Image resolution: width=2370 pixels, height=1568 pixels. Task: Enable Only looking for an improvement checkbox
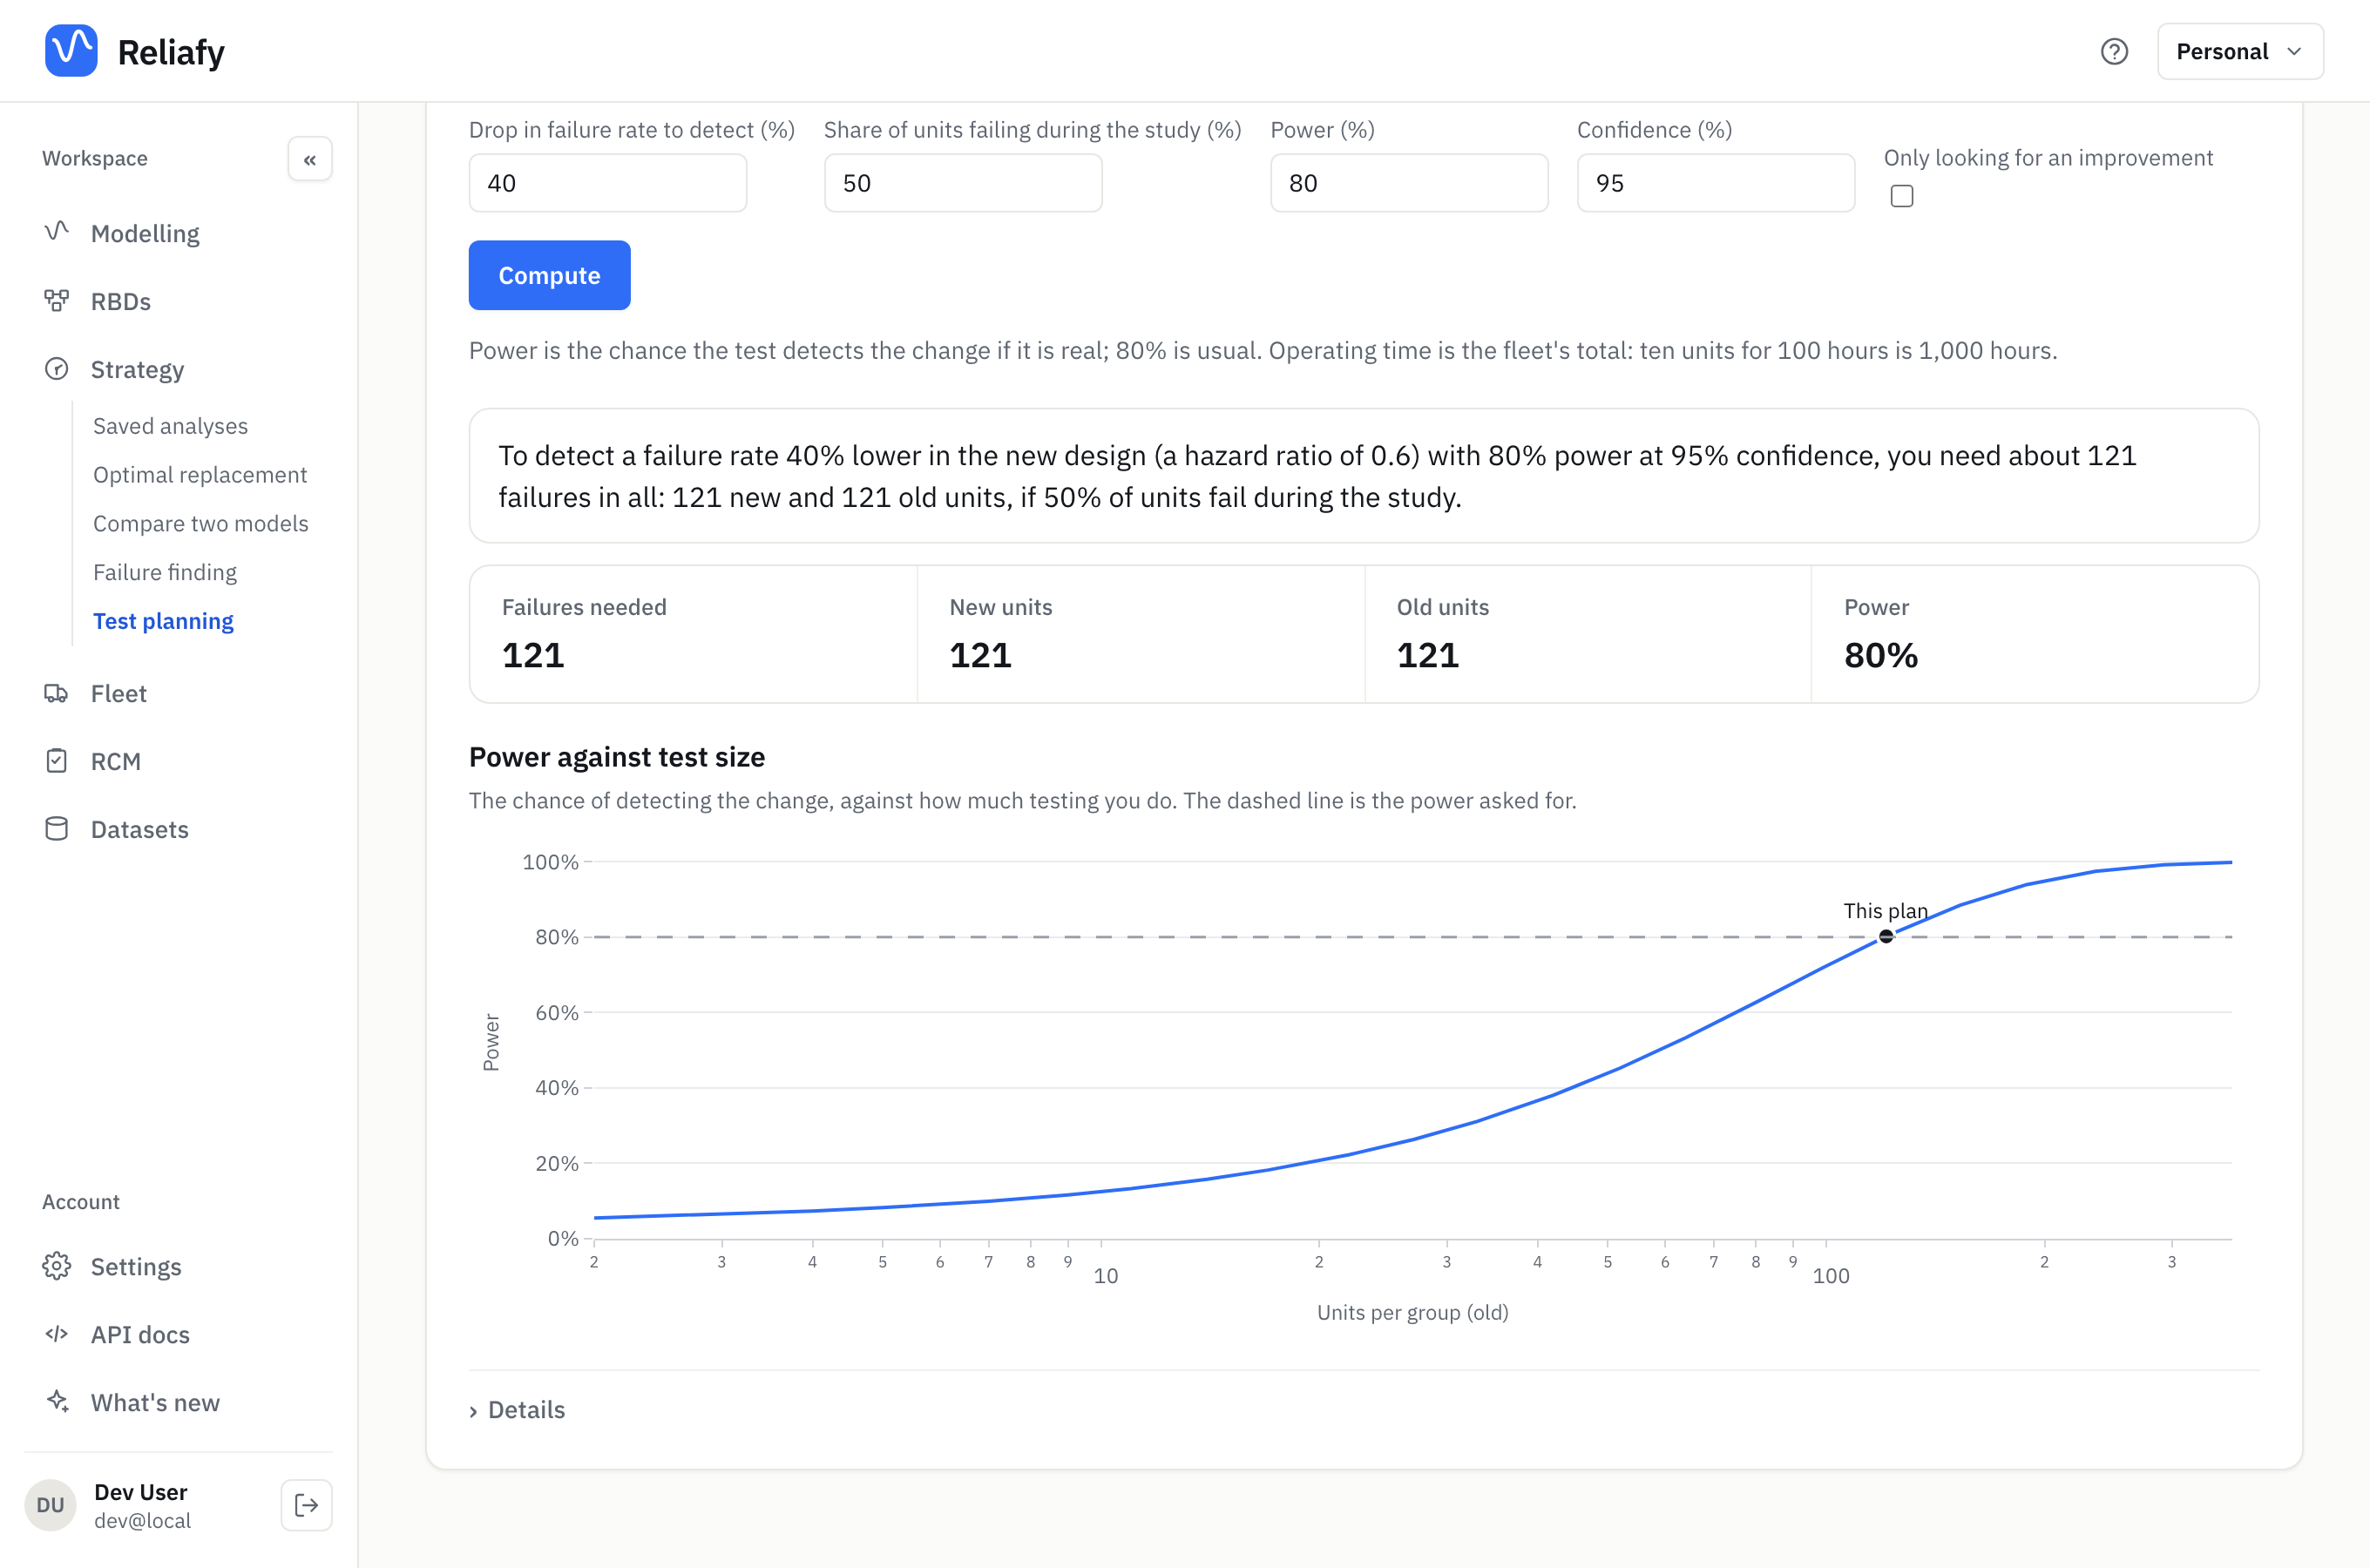coord(1902,196)
